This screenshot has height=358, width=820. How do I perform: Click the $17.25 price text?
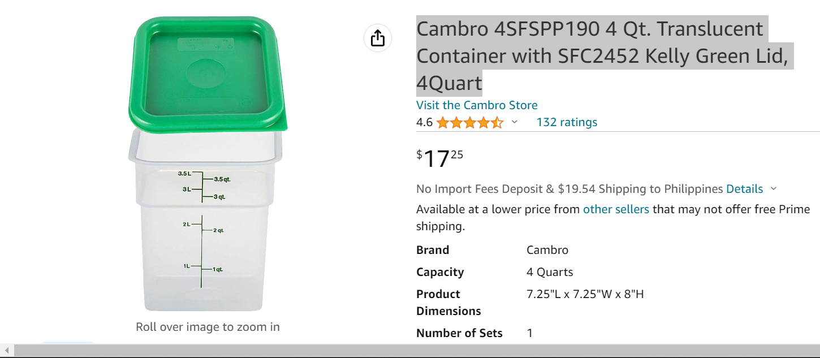pos(440,158)
